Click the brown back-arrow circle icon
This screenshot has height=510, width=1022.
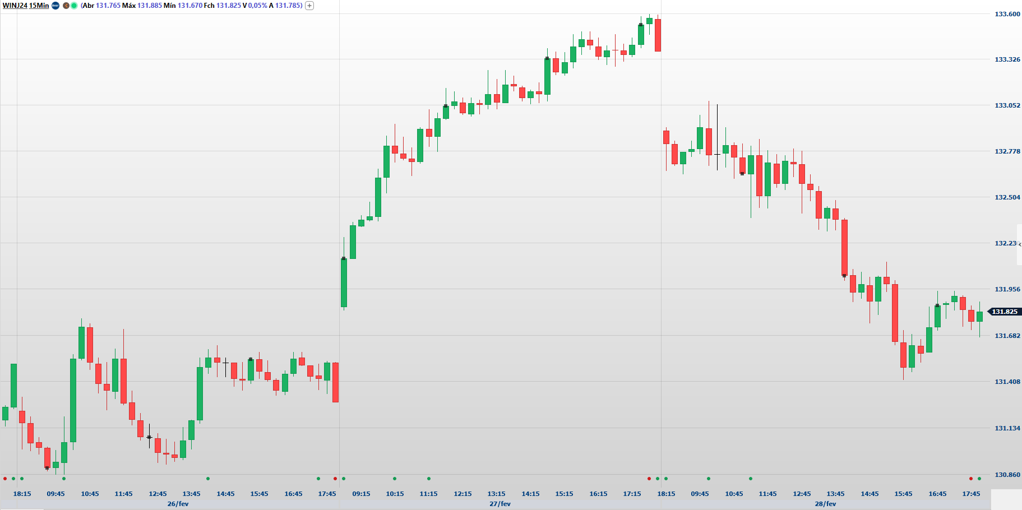66,6
